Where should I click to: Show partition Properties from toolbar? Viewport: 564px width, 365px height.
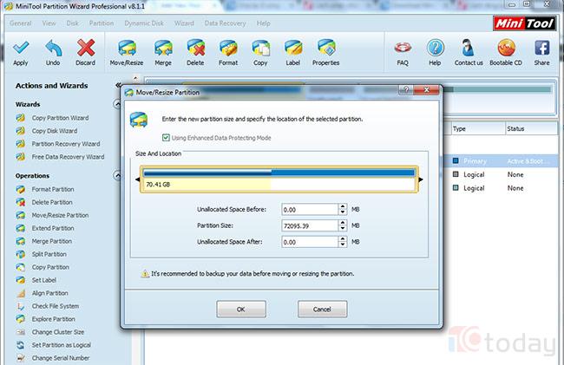pos(326,53)
